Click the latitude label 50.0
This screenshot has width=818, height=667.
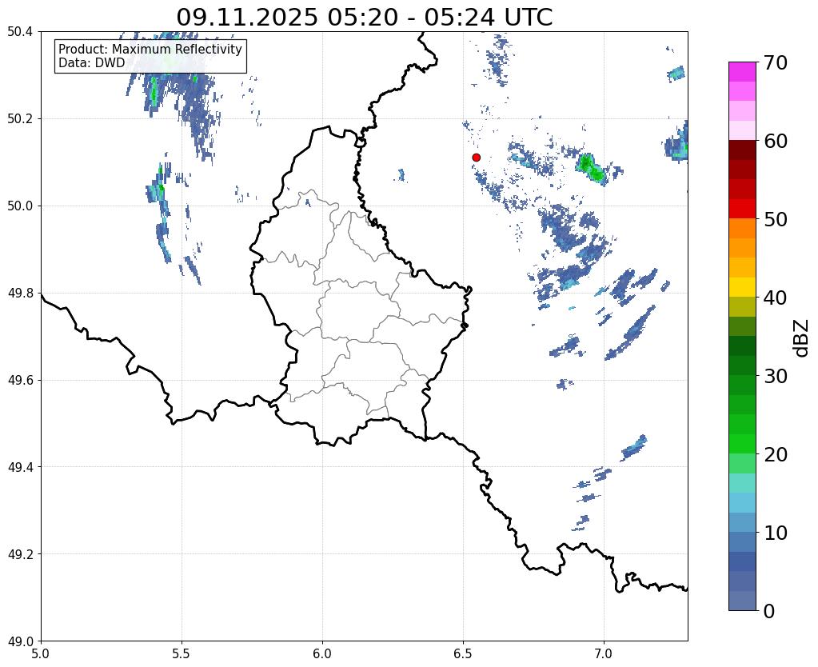click(x=20, y=206)
